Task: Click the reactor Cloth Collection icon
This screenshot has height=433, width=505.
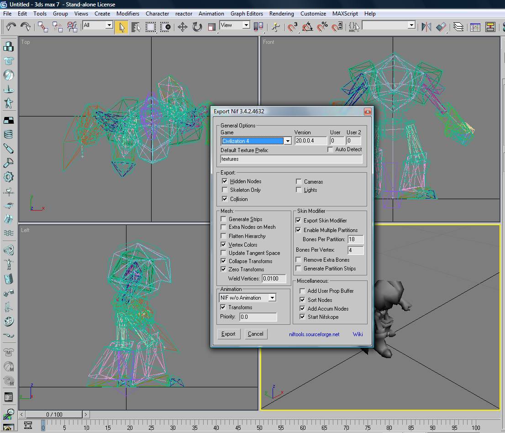Action: tap(8, 61)
